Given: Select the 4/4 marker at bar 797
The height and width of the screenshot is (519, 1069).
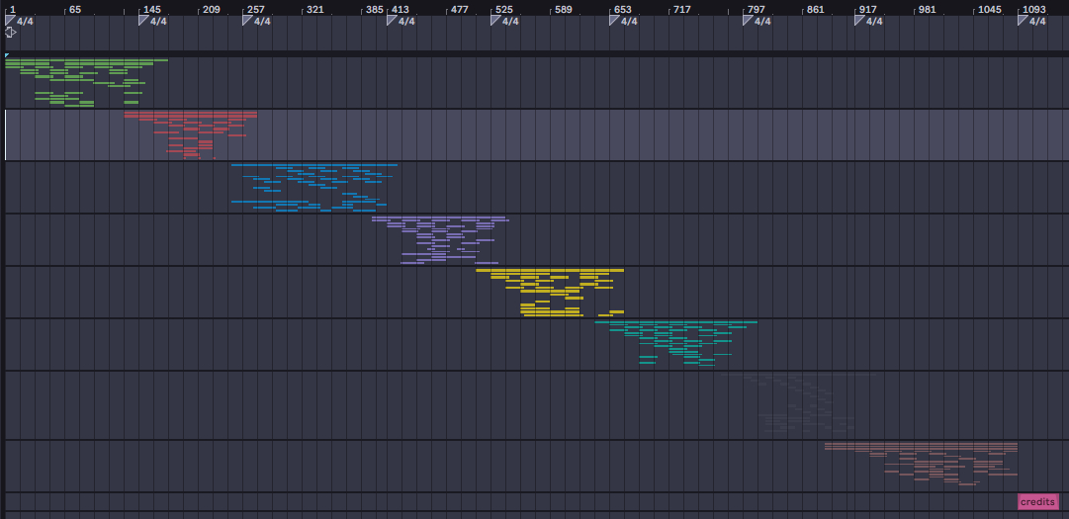Looking at the screenshot, I should 748,21.
